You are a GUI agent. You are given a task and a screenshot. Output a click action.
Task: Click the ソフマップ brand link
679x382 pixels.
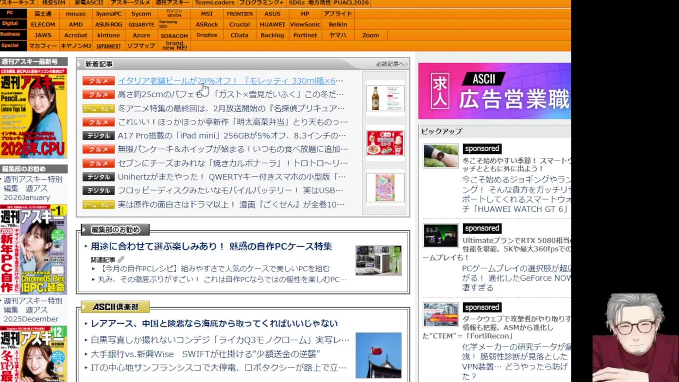pos(141,46)
